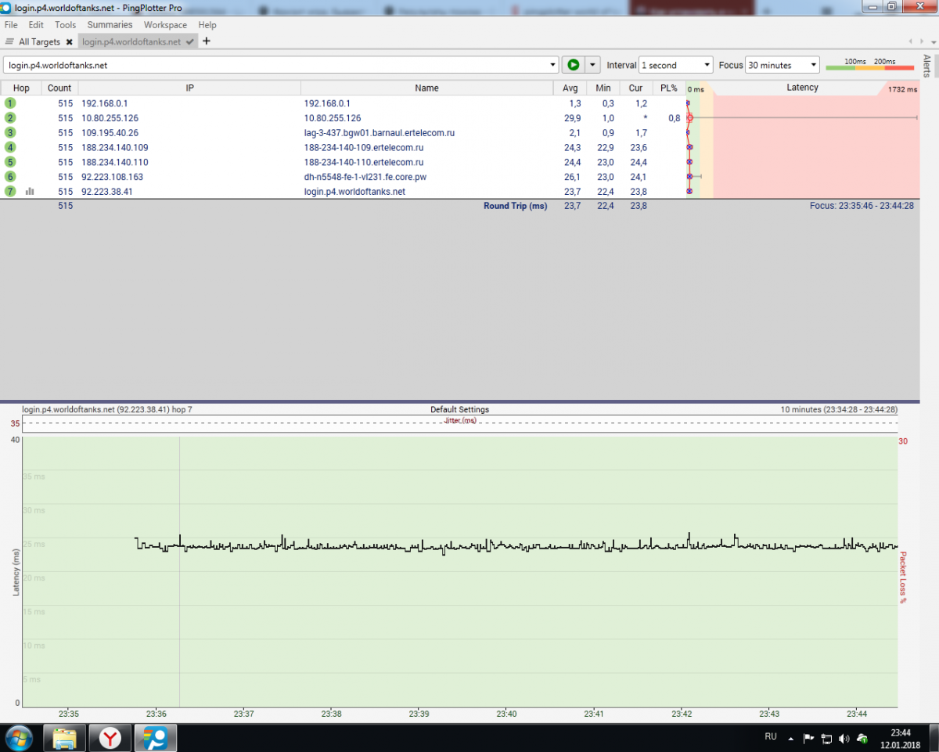Open Yandex browser from taskbar
Viewport: 939px width, 752px height.
pos(110,737)
